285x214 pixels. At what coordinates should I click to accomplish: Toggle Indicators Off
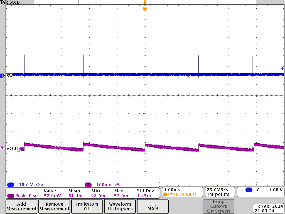click(x=87, y=206)
